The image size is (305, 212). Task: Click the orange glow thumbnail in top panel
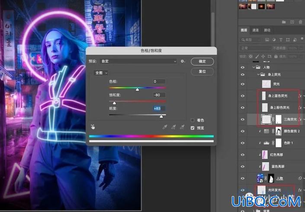tap(261, 6)
